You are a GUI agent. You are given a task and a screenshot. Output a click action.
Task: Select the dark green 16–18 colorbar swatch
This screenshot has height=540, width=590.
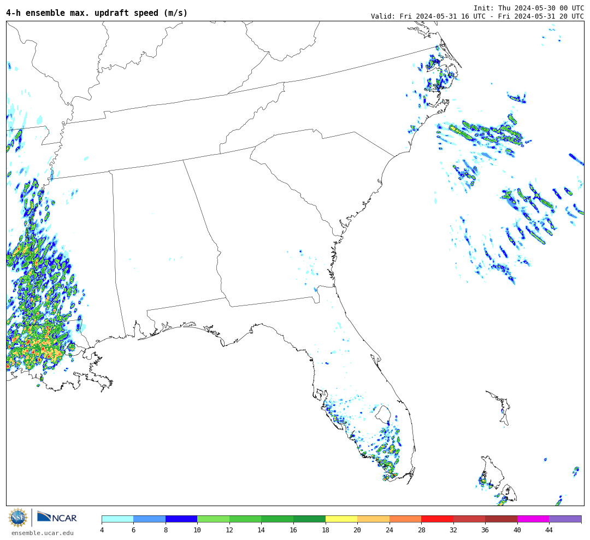(x=309, y=519)
